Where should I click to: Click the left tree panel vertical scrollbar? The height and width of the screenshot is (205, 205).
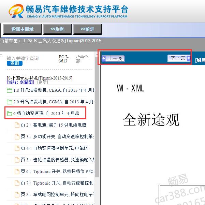pyautogui.click(x=97, y=118)
